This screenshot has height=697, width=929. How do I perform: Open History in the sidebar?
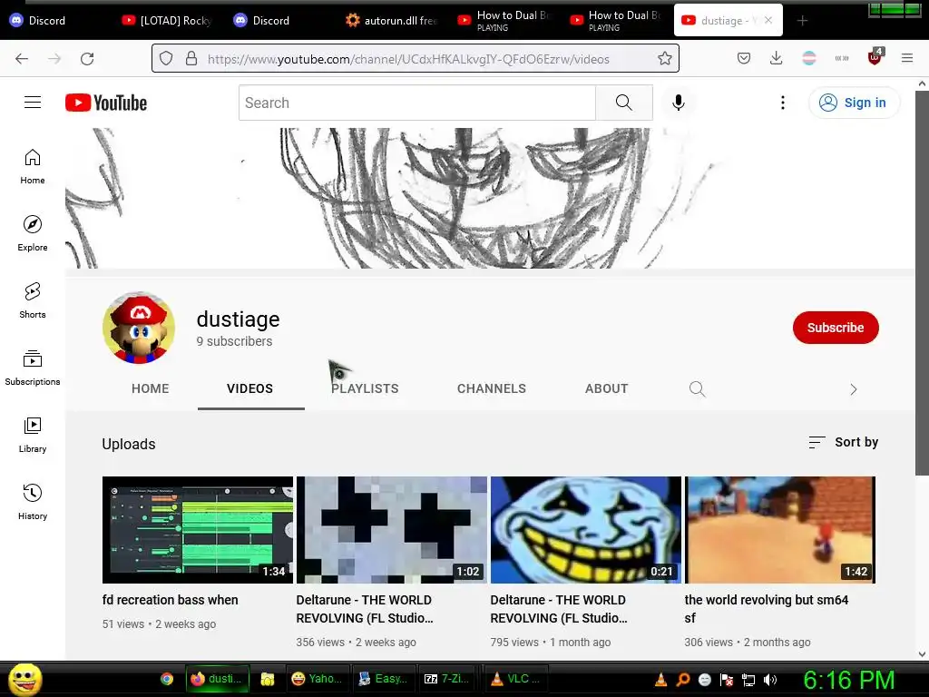click(x=33, y=501)
